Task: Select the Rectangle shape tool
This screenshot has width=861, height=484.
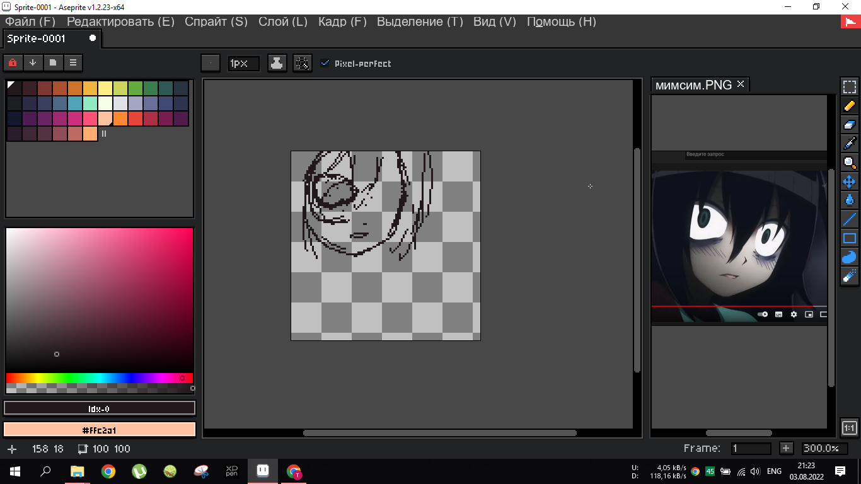Action: 849,238
